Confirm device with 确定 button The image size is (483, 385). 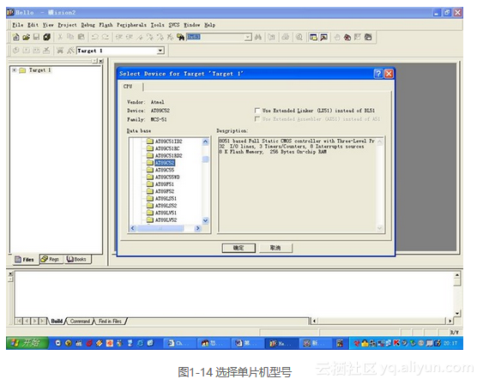coord(238,248)
